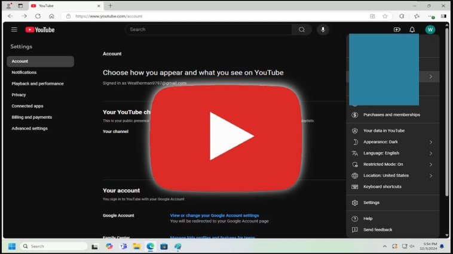Open the Windows Start menu
This screenshot has height=254, width=453.
pos(12,246)
